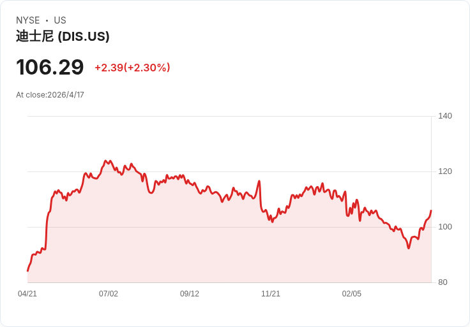Click the dot separator between NYSE and US
The image size is (470, 327).
[47, 20]
